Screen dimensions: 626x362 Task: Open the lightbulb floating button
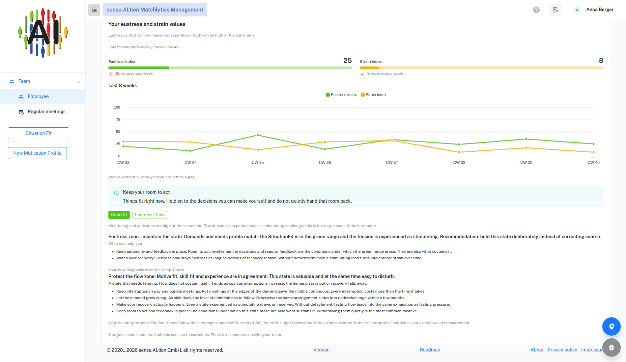point(612,326)
